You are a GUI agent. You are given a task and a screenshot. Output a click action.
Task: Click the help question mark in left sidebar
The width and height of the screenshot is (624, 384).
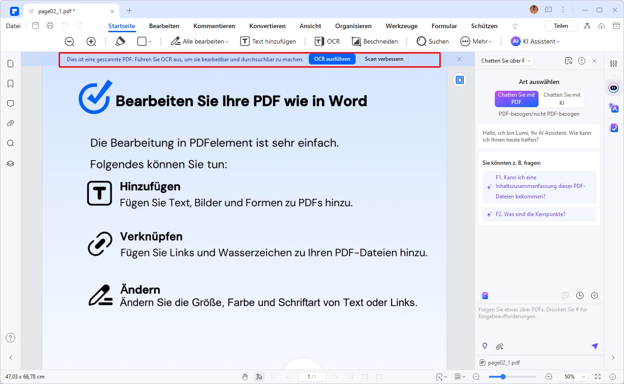[x=10, y=338]
